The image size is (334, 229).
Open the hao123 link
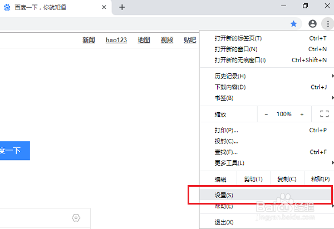[x=116, y=40]
